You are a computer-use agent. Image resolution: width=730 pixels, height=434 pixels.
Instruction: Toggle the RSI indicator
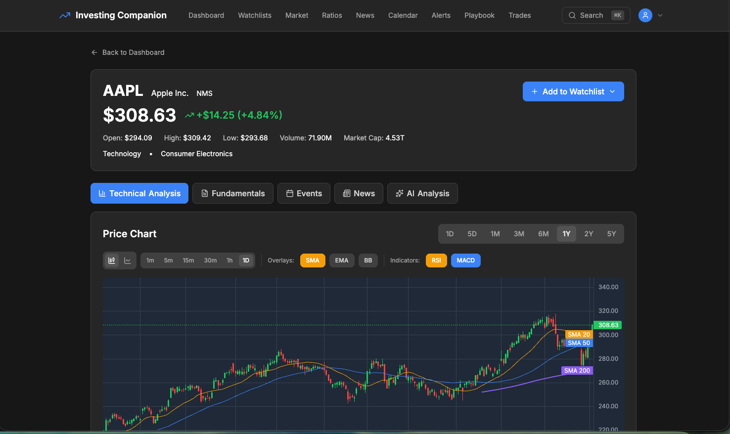click(x=436, y=260)
